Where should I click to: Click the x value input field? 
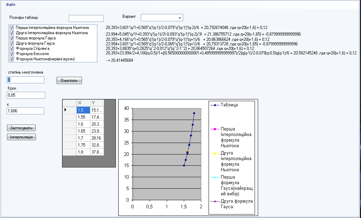point(25,111)
